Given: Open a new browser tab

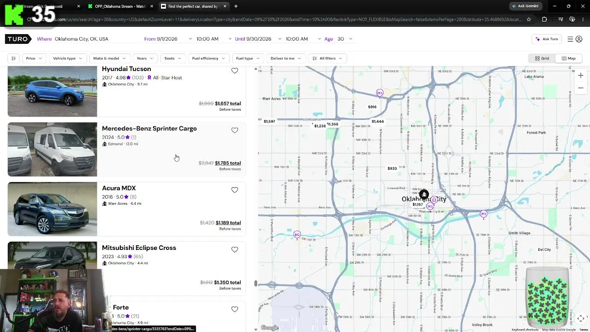Looking at the screenshot, I should pos(236,6).
